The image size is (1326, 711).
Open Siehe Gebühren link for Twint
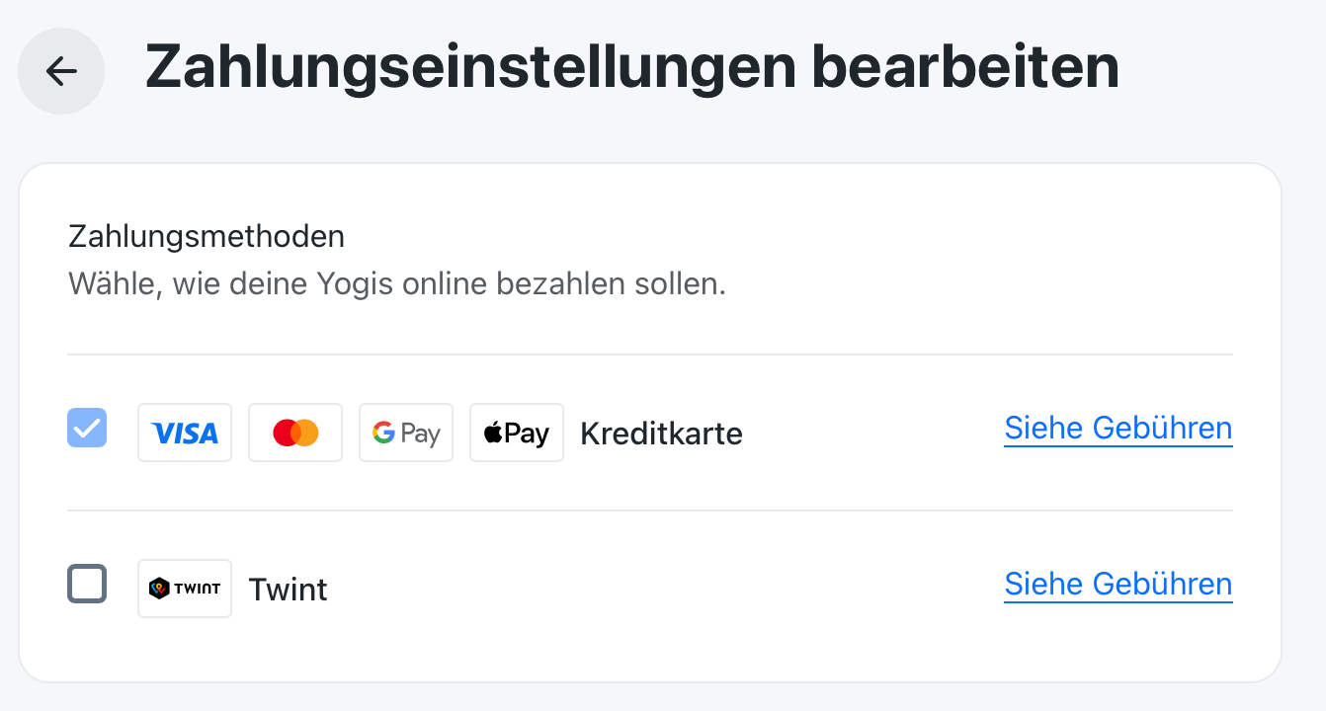click(x=1119, y=585)
